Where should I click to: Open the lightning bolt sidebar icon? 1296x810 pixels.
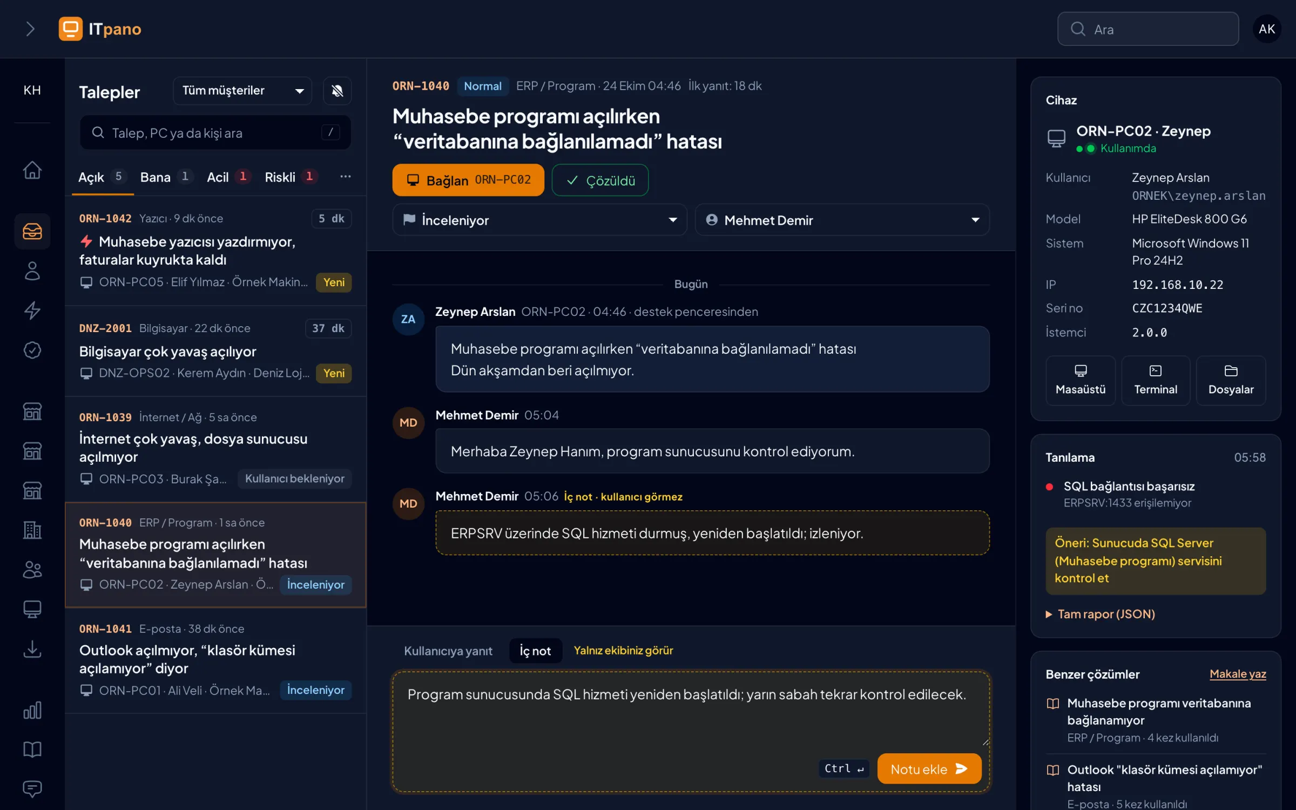[x=32, y=310]
